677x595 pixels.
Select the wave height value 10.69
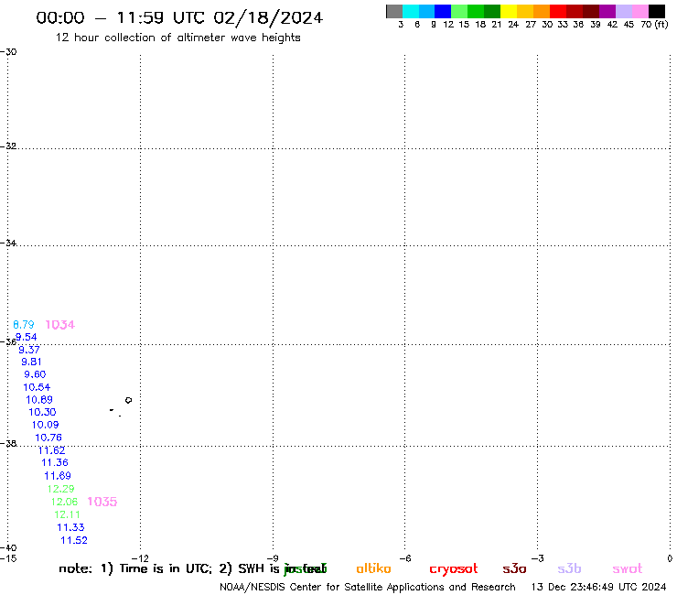pyautogui.click(x=39, y=400)
